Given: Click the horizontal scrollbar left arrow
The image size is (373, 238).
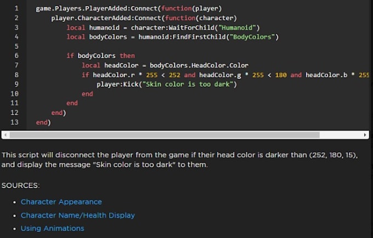Looking at the screenshot, I should (5, 135).
